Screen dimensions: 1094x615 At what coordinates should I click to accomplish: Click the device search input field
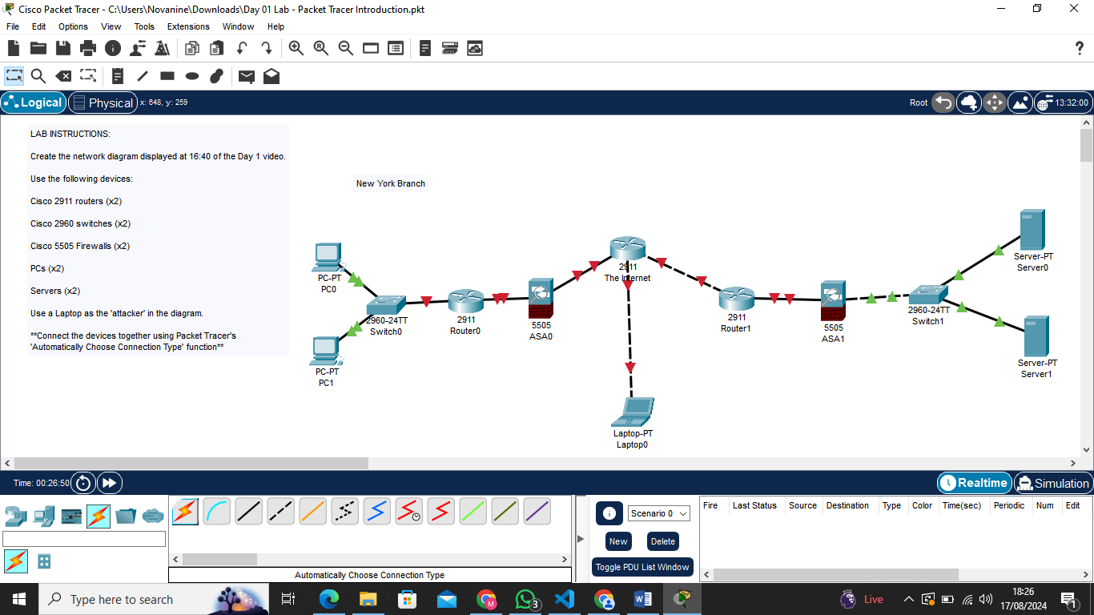(x=84, y=539)
